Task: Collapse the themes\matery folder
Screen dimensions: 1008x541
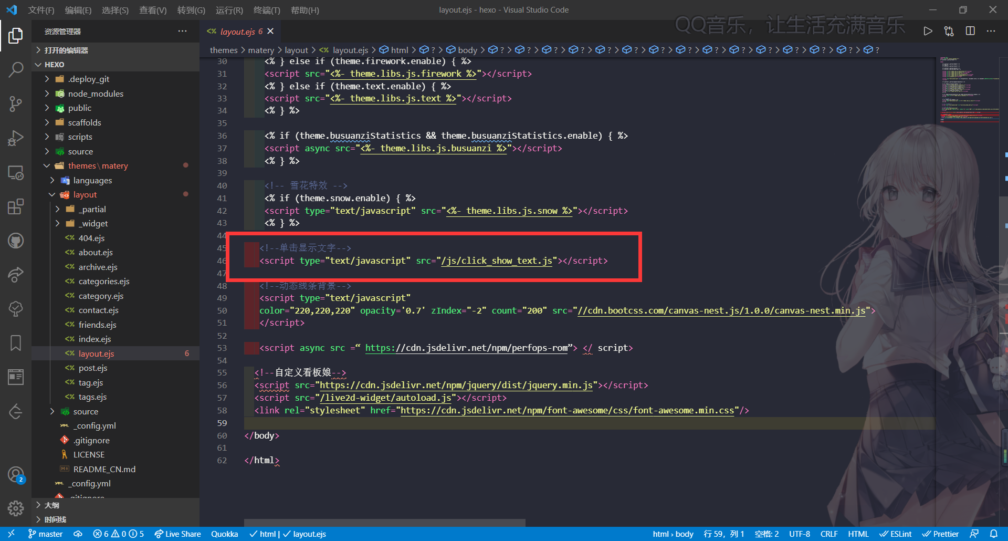Action: pos(115,165)
